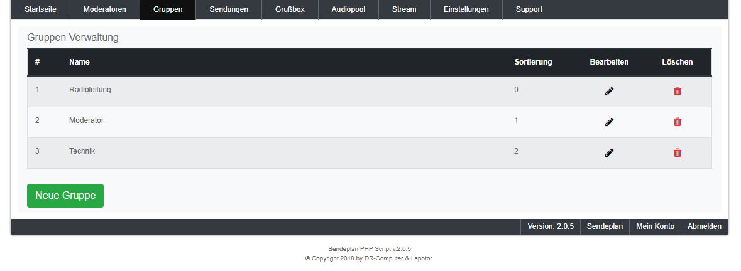Click the red trash icon for Moderator

coord(677,122)
